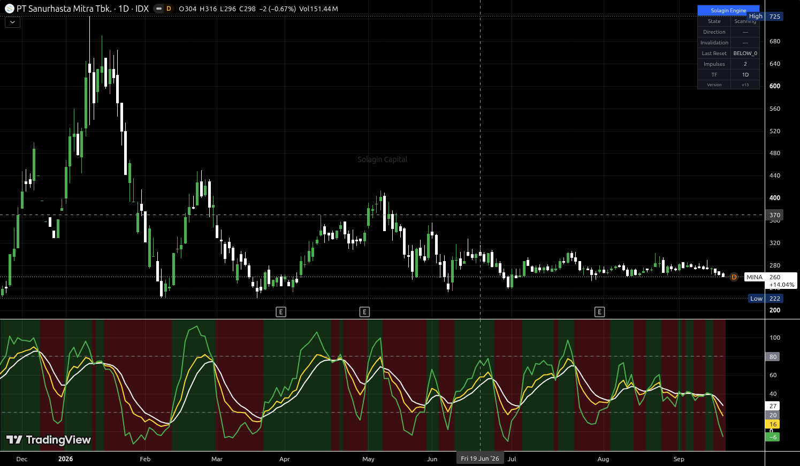
Task: Click the gray 20 level tag
Action: tap(773, 415)
